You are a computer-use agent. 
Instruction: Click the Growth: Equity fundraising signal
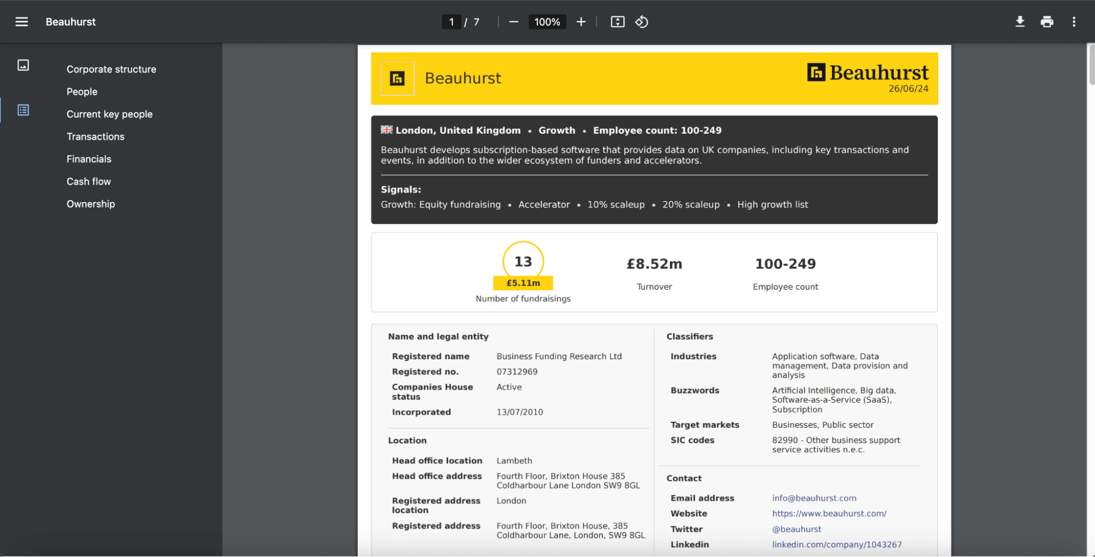click(440, 204)
